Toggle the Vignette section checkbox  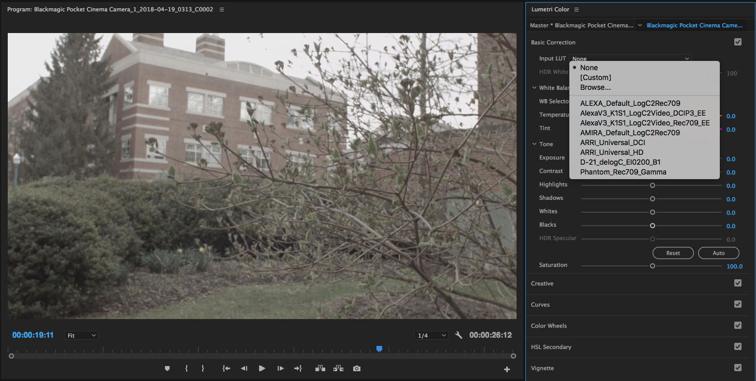pos(738,368)
